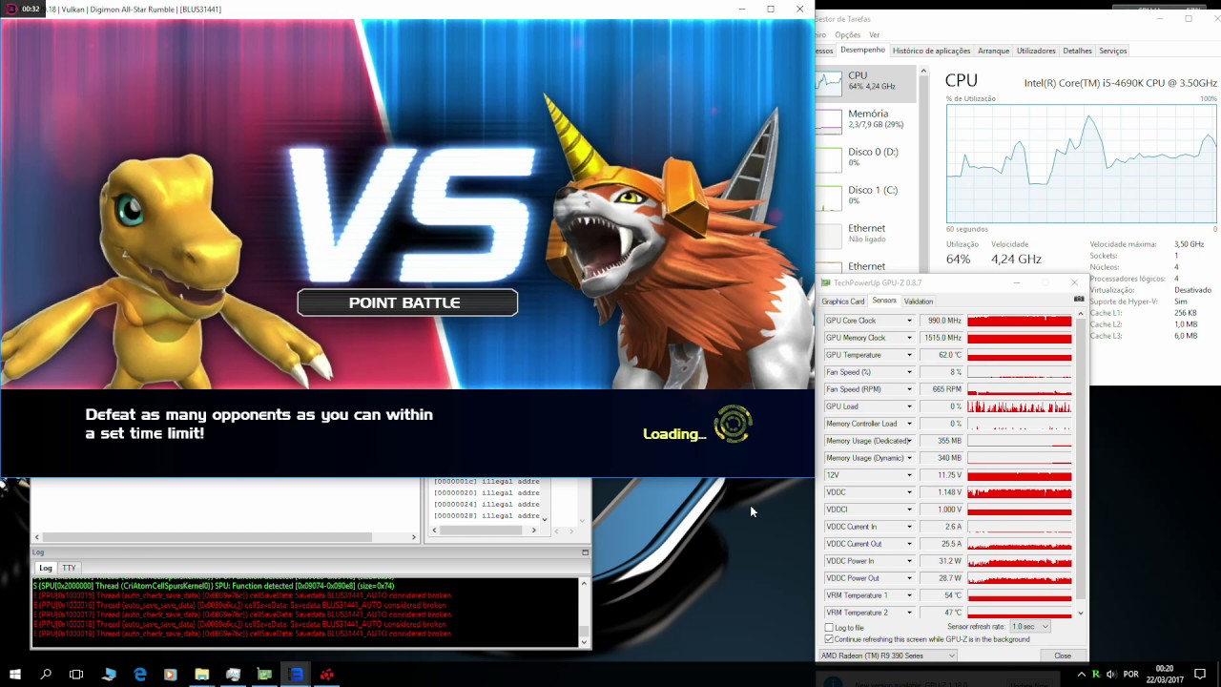Open Serviços tab in Task Manager
The width and height of the screenshot is (1221, 687).
1113,51
